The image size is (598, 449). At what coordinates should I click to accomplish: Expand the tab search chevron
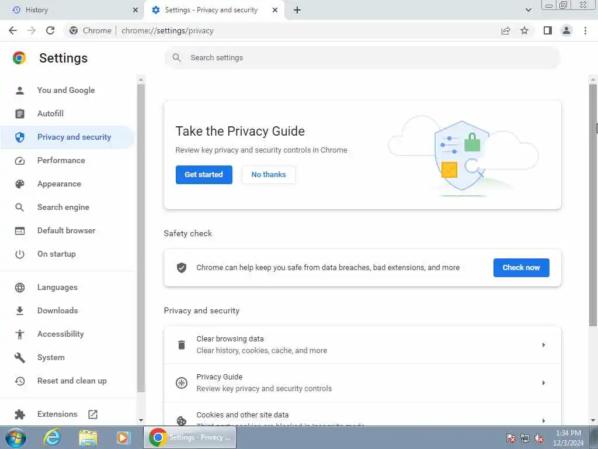coord(528,10)
